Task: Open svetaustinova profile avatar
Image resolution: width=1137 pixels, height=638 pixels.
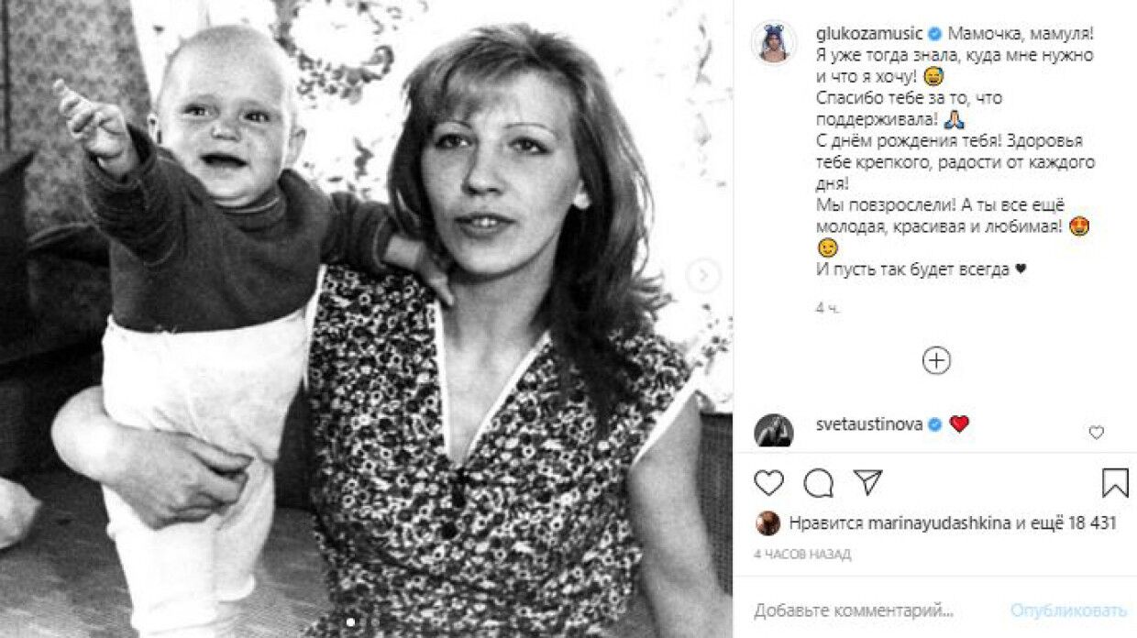Action: [773, 430]
